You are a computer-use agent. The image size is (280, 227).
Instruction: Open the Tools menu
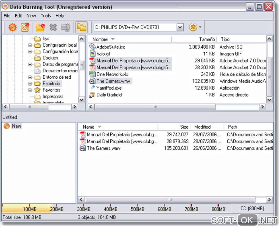click(46, 16)
